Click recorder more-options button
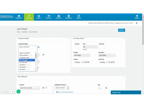Screen dimensions: 144x108 [x=2, y=92]
